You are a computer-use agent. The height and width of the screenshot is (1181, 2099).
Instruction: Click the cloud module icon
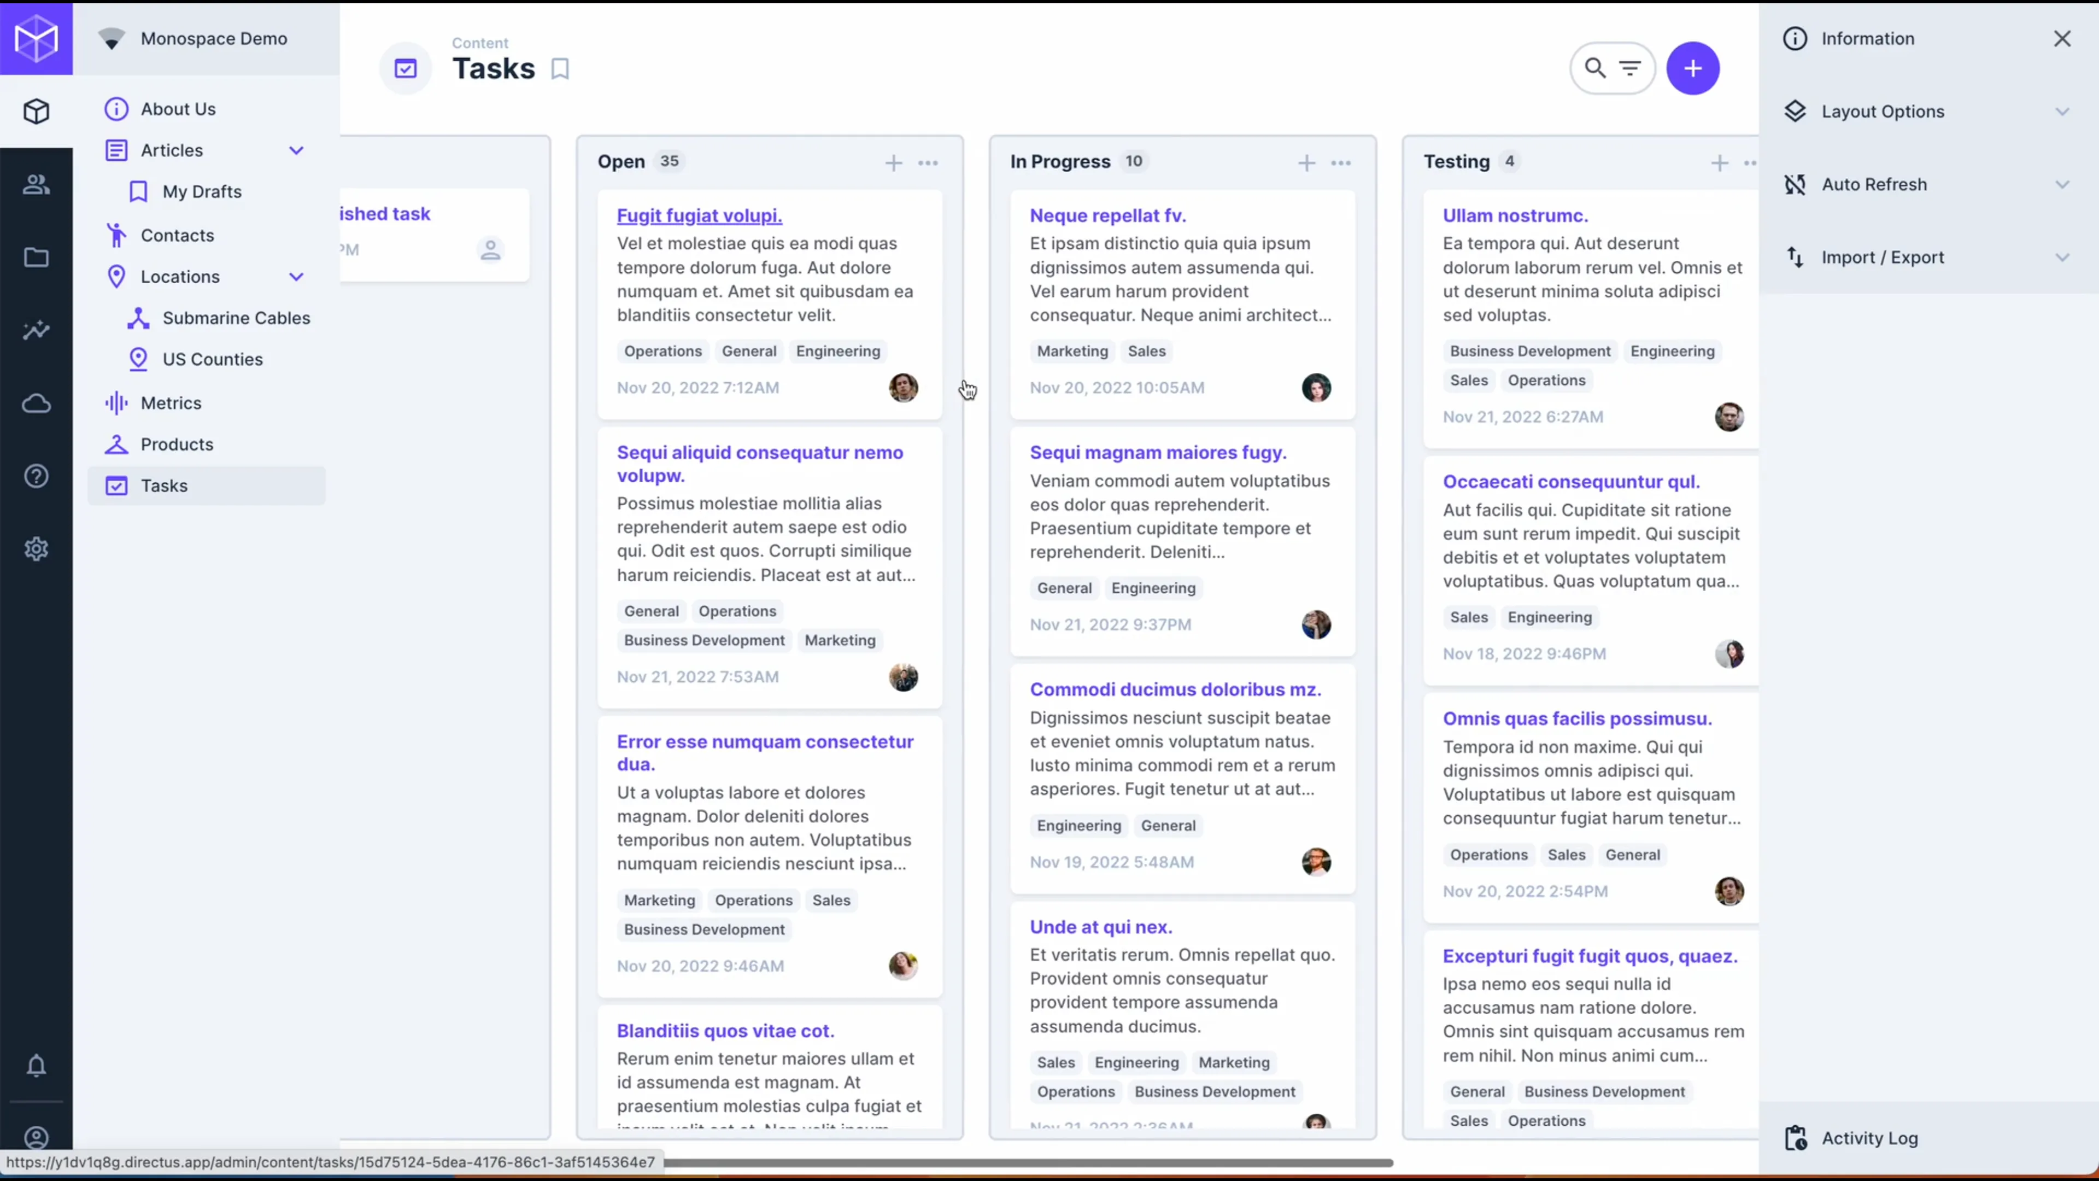[x=36, y=404]
